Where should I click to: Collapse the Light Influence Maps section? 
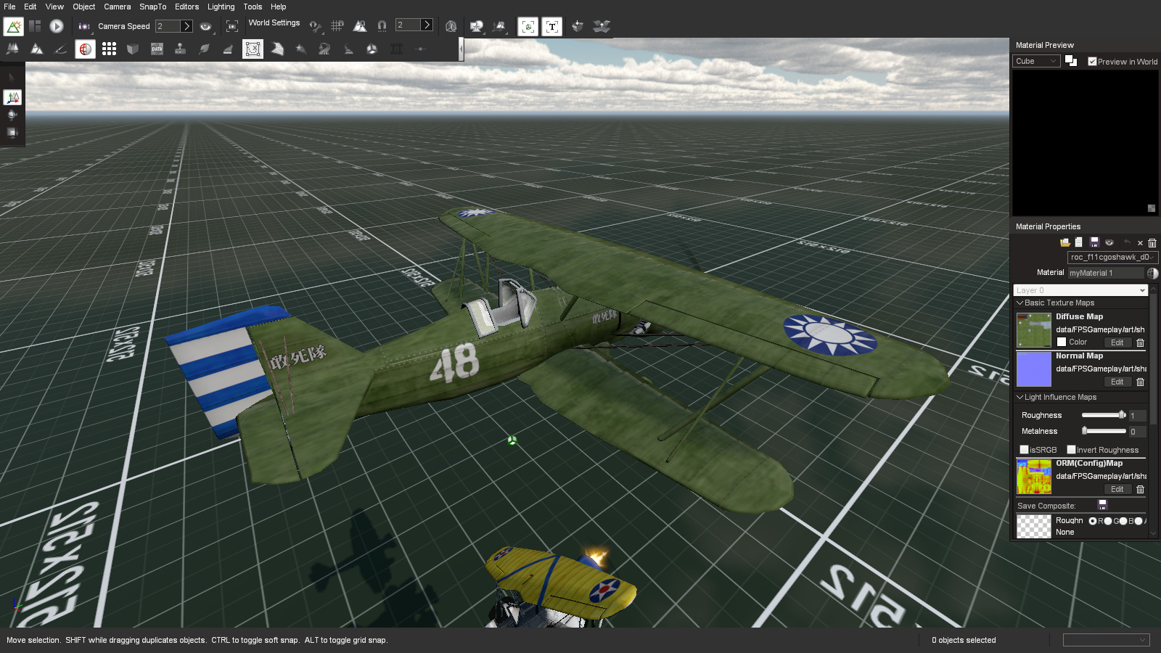[1020, 397]
